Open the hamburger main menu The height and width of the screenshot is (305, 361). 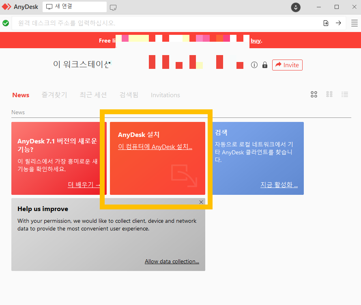point(355,23)
